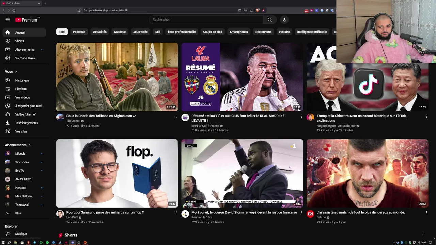Expand the Abonnements section header
The height and width of the screenshot is (245, 436).
tap(18, 145)
